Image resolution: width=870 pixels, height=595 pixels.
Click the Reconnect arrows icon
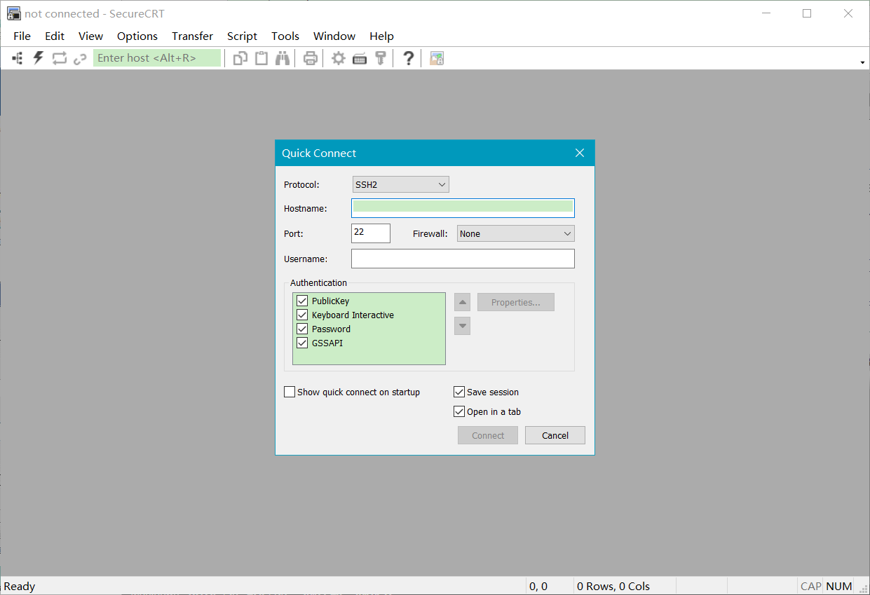tap(60, 58)
